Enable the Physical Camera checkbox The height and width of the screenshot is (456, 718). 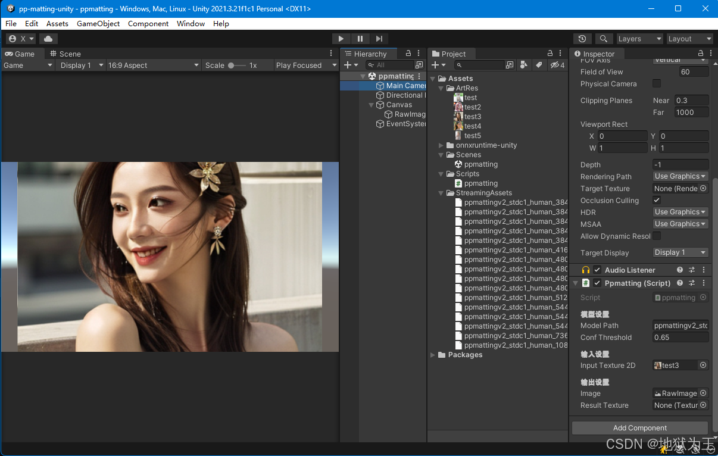(657, 84)
